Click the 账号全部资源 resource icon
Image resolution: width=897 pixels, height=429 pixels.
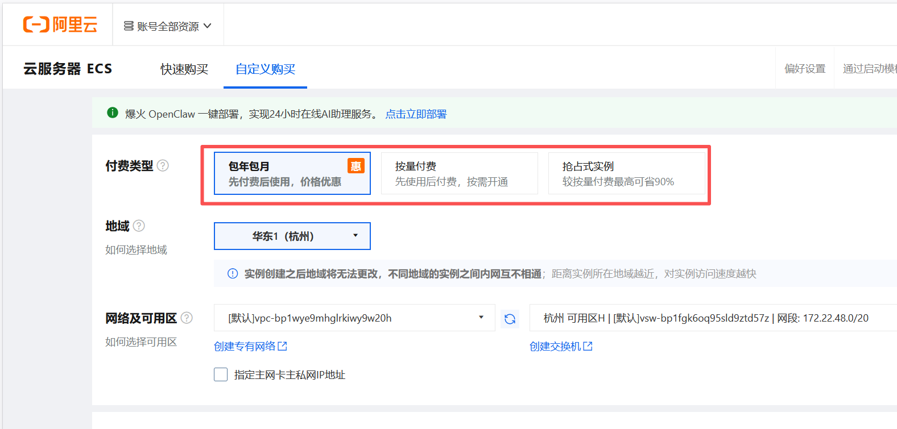(x=129, y=26)
